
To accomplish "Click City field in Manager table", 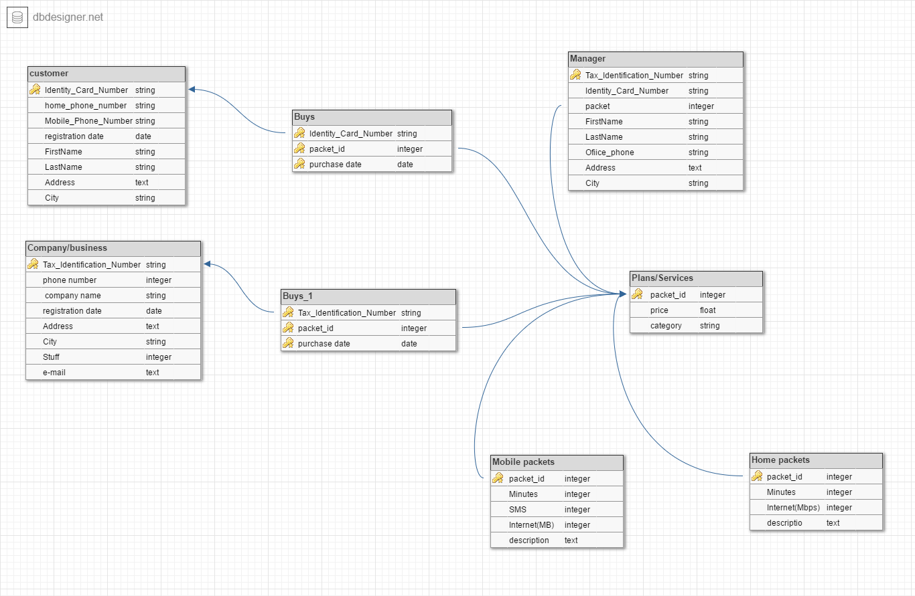I will click(x=656, y=183).
